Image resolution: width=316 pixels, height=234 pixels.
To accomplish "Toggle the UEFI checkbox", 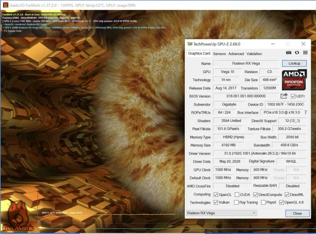I will pyautogui.click(x=293, y=96).
